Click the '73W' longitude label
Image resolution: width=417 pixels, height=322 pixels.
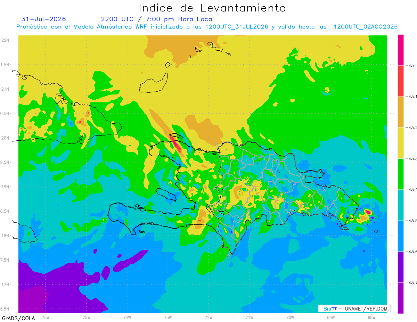(x=168, y=317)
